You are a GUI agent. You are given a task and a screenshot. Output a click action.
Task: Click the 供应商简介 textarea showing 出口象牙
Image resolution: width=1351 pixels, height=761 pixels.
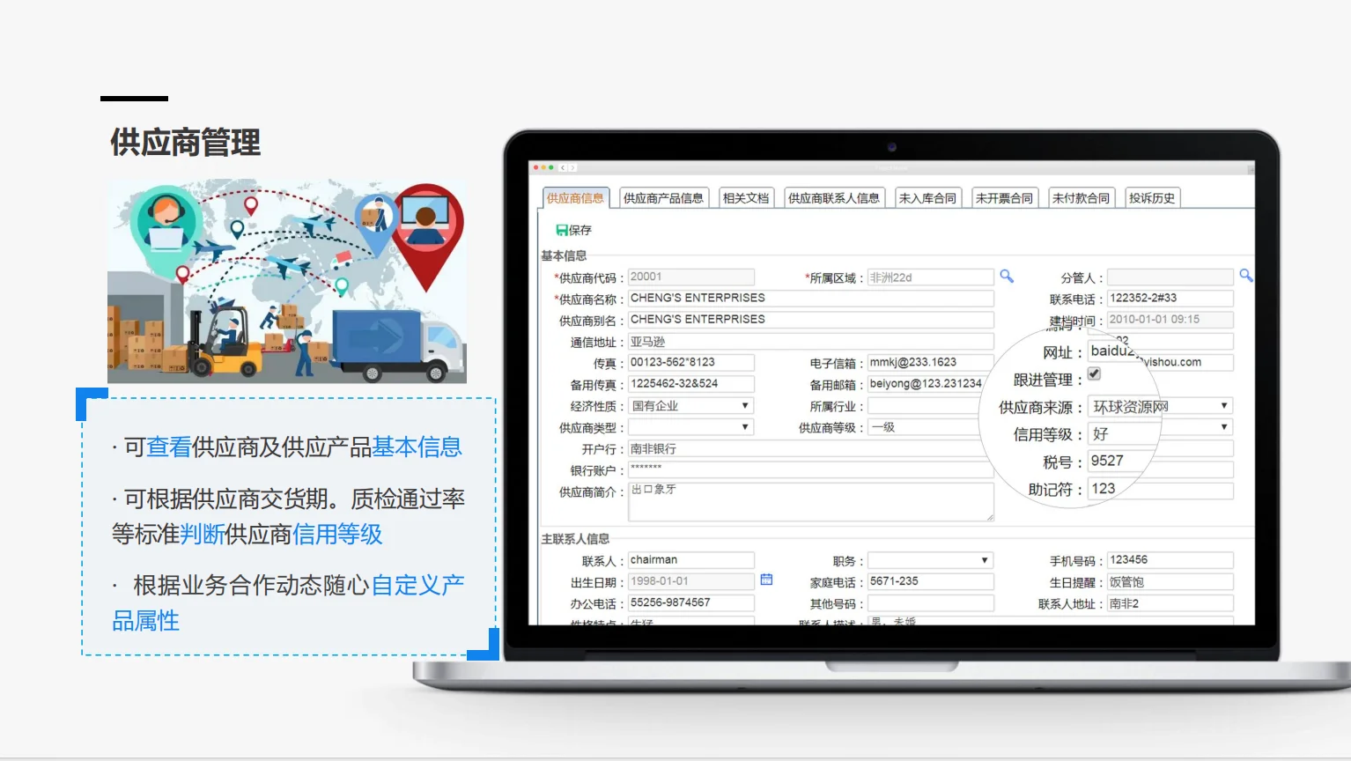(808, 500)
